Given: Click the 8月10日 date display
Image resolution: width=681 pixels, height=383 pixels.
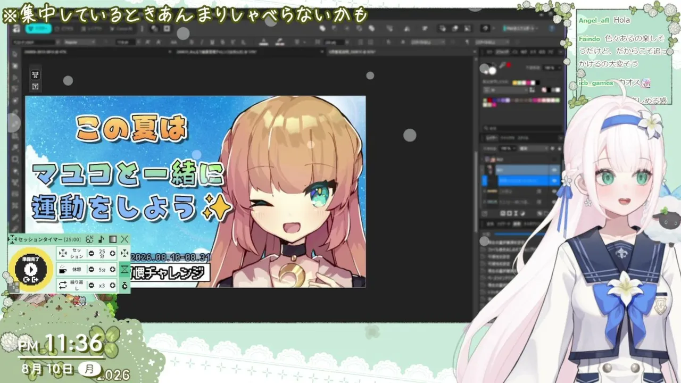Looking at the screenshot, I should pyautogui.click(x=47, y=368).
